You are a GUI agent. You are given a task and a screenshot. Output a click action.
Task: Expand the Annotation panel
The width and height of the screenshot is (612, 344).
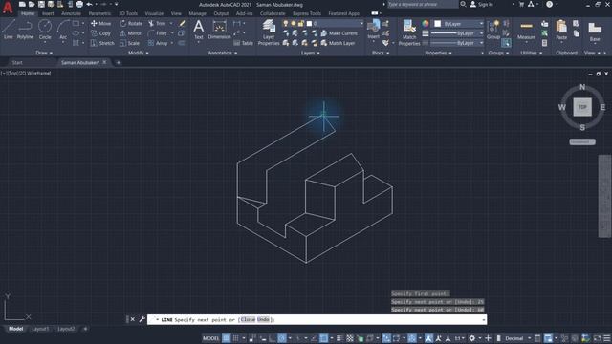pos(222,53)
